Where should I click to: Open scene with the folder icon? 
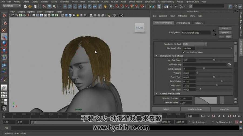pos(30,6)
